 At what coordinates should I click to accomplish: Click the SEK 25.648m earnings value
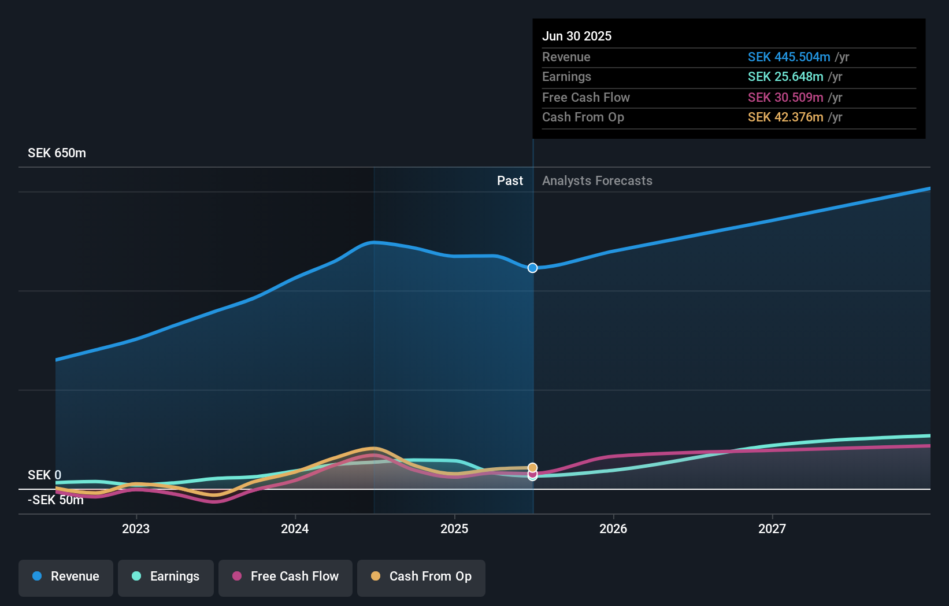(785, 77)
